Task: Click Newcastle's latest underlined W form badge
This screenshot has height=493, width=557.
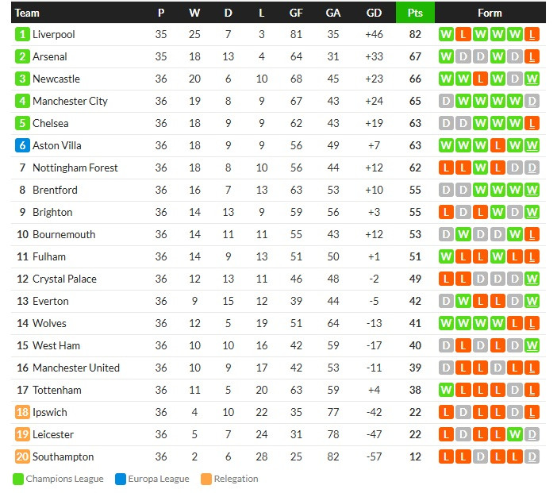Action: point(532,79)
